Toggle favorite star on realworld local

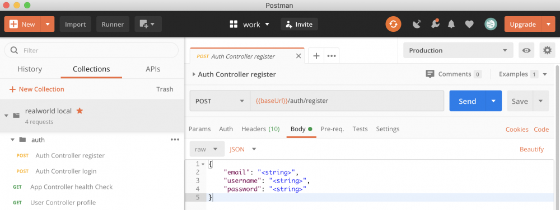[x=80, y=111]
